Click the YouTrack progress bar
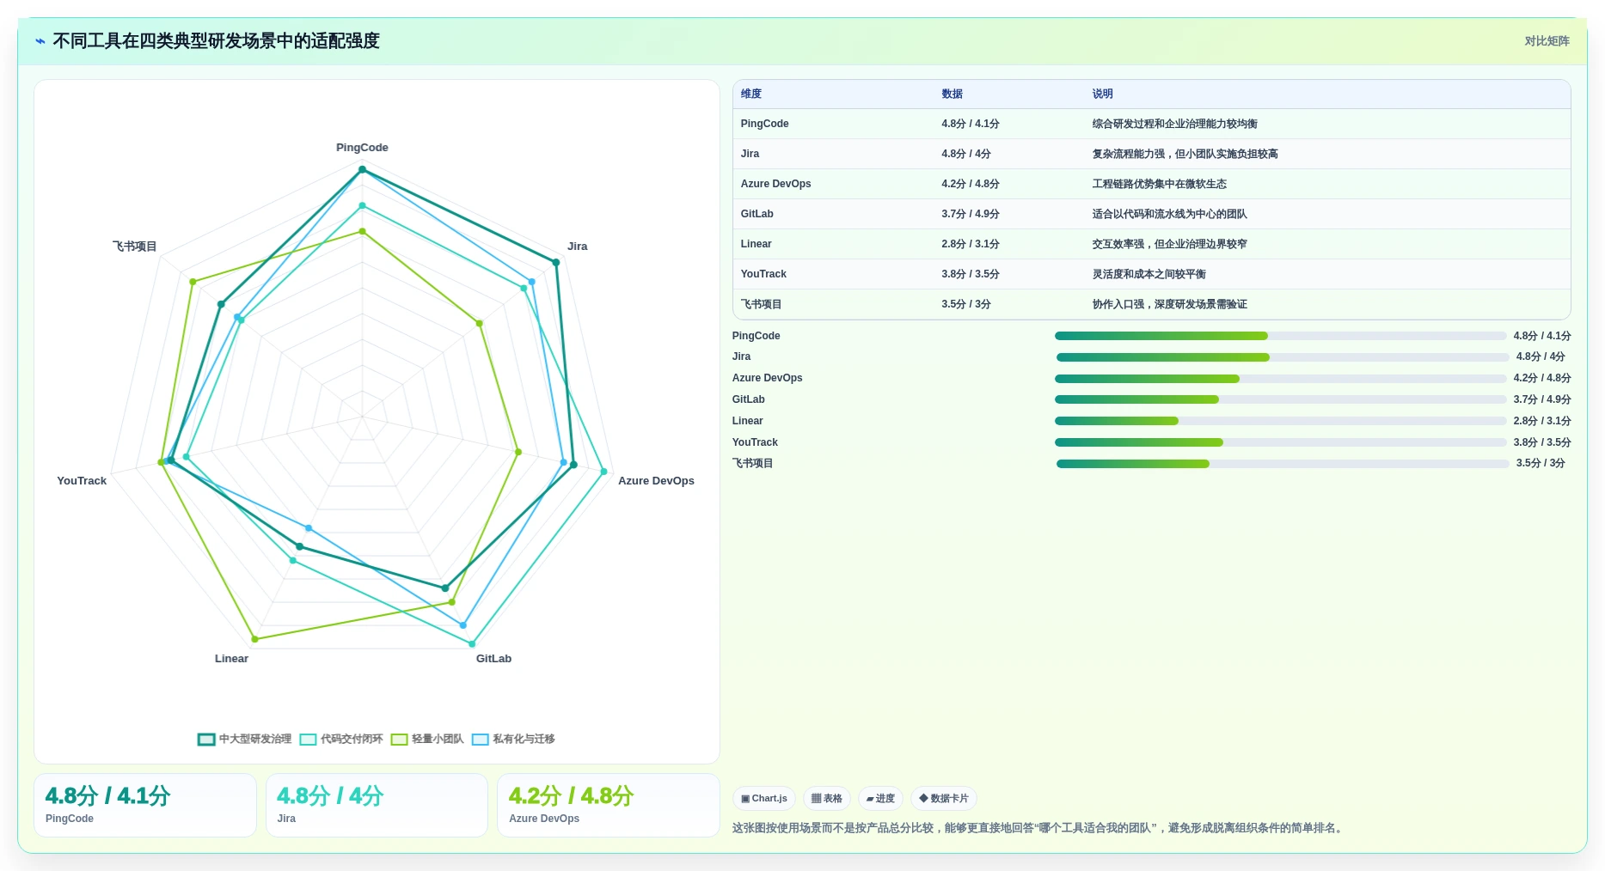This screenshot has width=1605, height=871. coord(1280,442)
